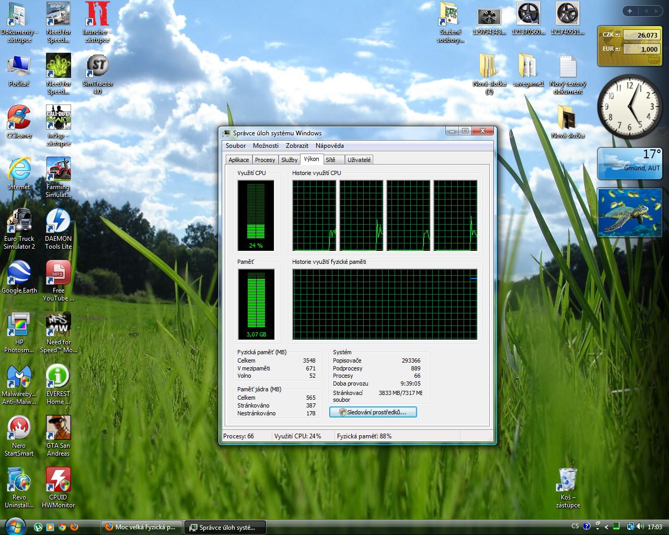669x535 pixels.
Task: Open CPUID HWMonitor shortcut
Action: [x=58, y=480]
